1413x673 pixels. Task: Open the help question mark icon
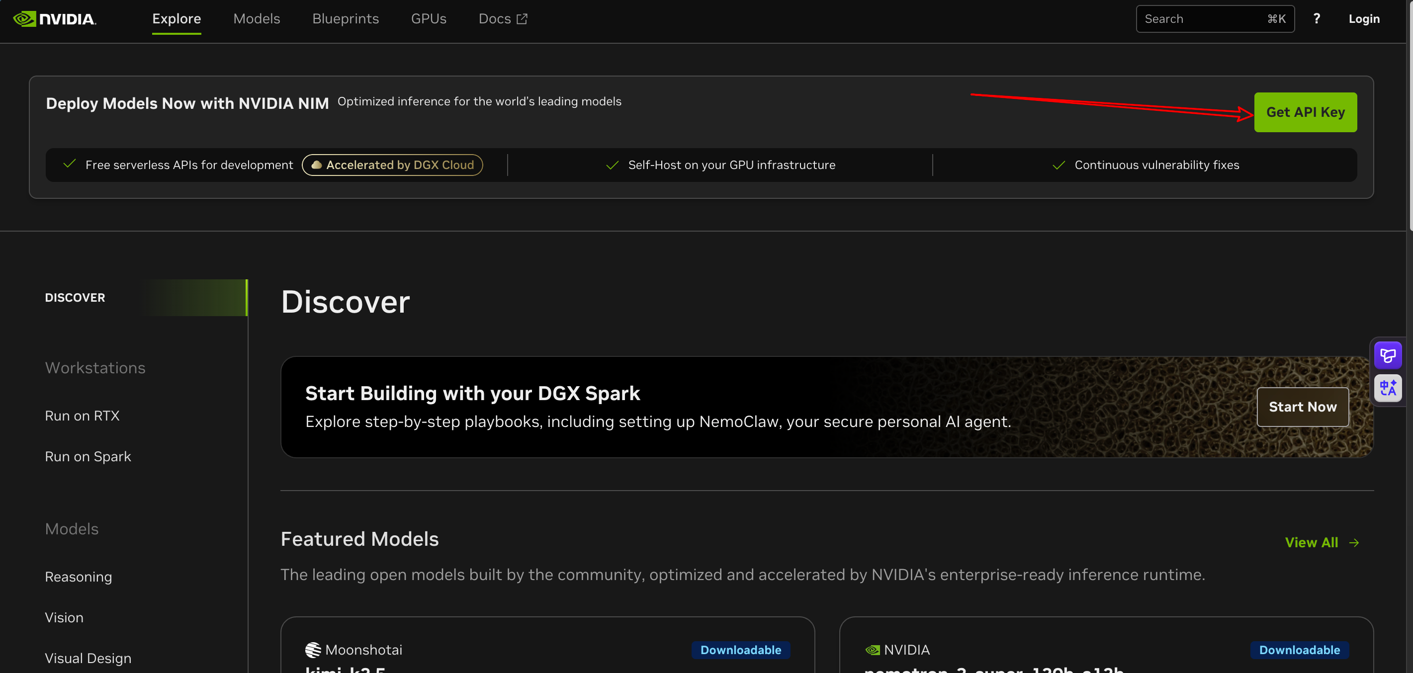[1317, 19]
